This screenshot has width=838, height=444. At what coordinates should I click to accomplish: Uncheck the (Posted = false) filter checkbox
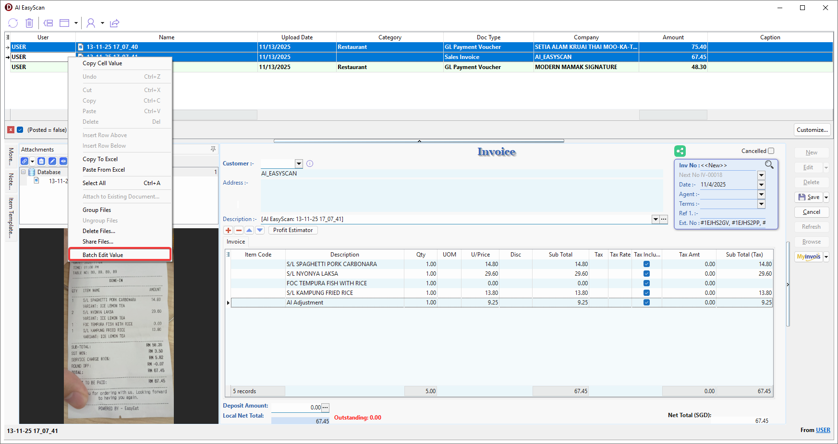point(20,130)
